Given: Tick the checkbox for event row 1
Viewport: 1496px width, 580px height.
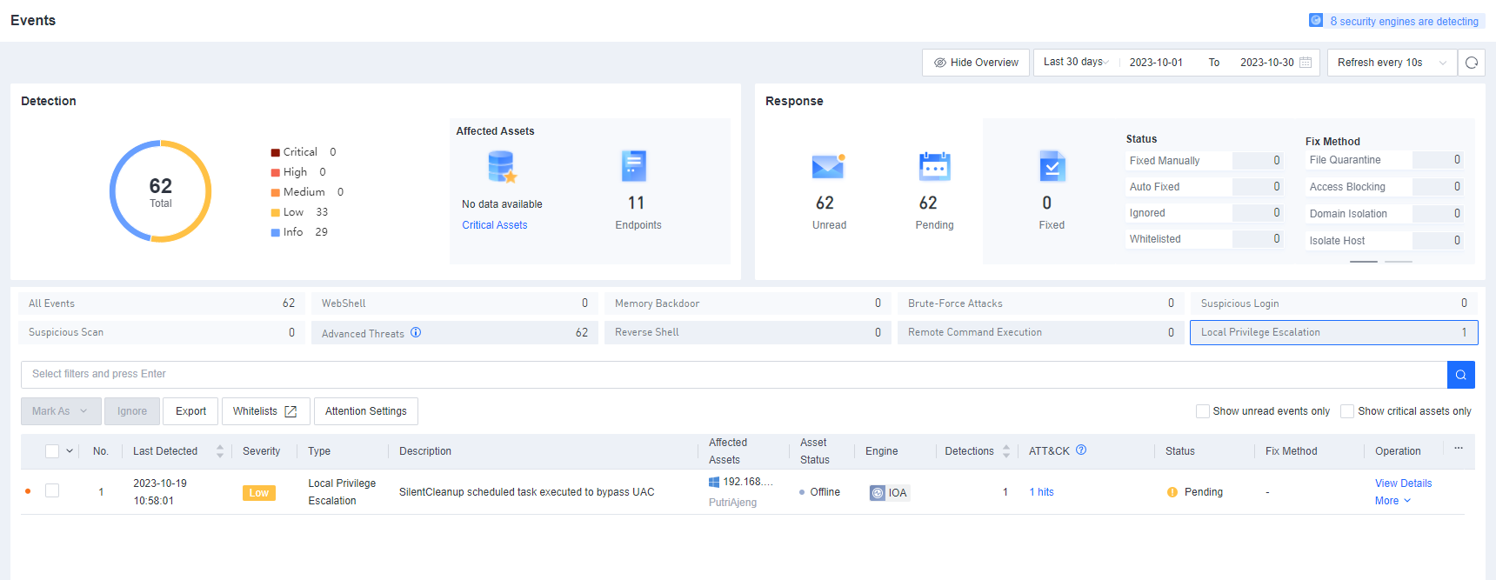Looking at the screenshot, I should pyautogui.click(x=52, y=490).
